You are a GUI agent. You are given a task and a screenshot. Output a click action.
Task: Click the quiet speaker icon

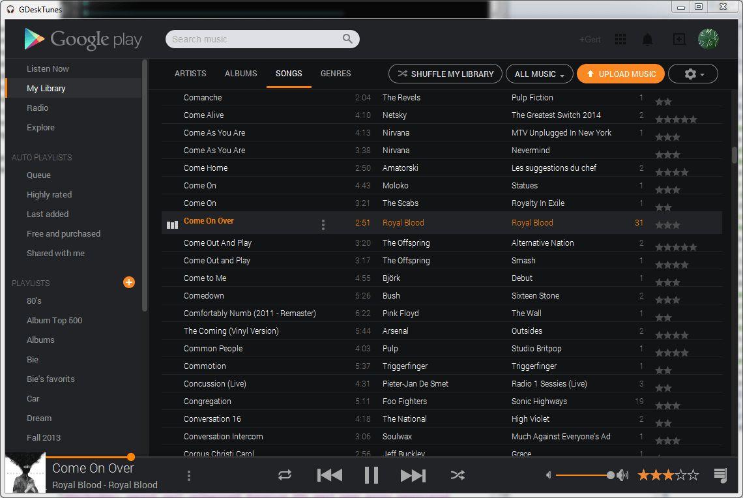click(x=548, y=475)
